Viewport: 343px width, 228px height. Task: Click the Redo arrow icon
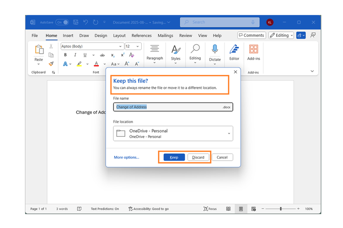pos(96,22)
